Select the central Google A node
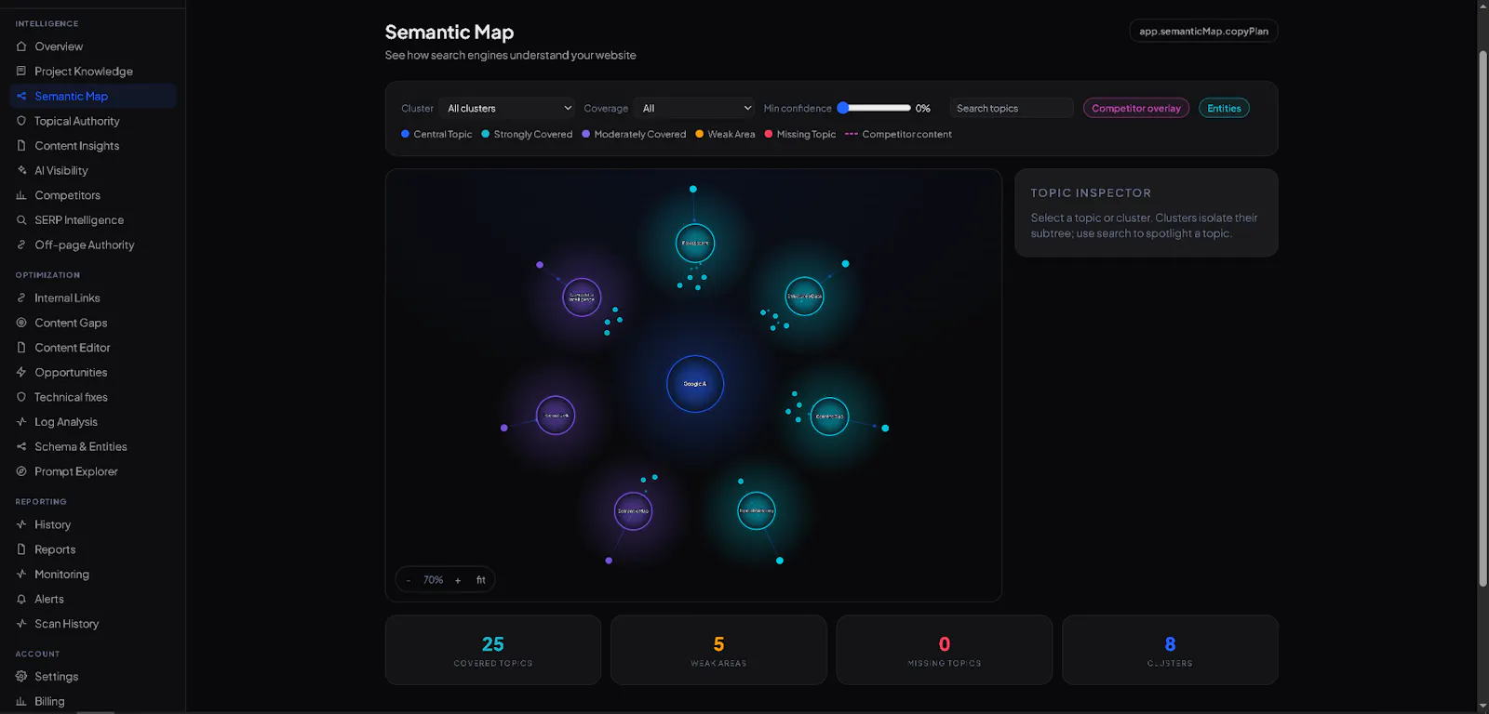 pos(695,384)
